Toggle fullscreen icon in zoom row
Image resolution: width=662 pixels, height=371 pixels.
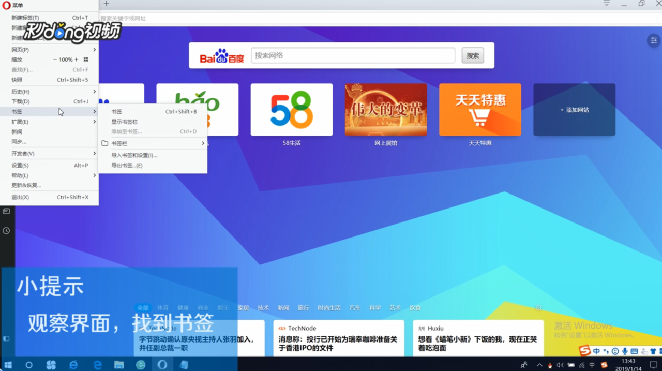click(86, 60)
